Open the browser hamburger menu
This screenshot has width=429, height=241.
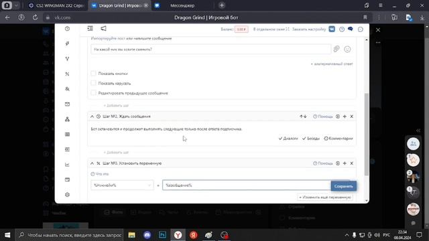click(x=381, y=5)
